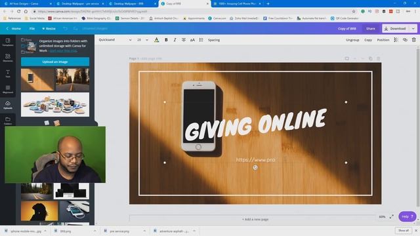Expand options for adventure-asphalt download item
This screenshot has height=236, width=420.
tap(194, 231)
